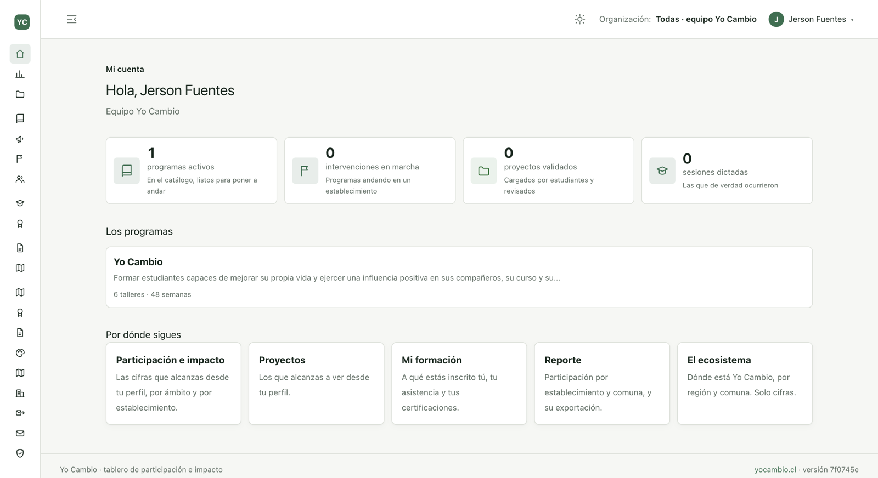
Task: Toggle light/dark theme with the sun icon
Action: 579,19
